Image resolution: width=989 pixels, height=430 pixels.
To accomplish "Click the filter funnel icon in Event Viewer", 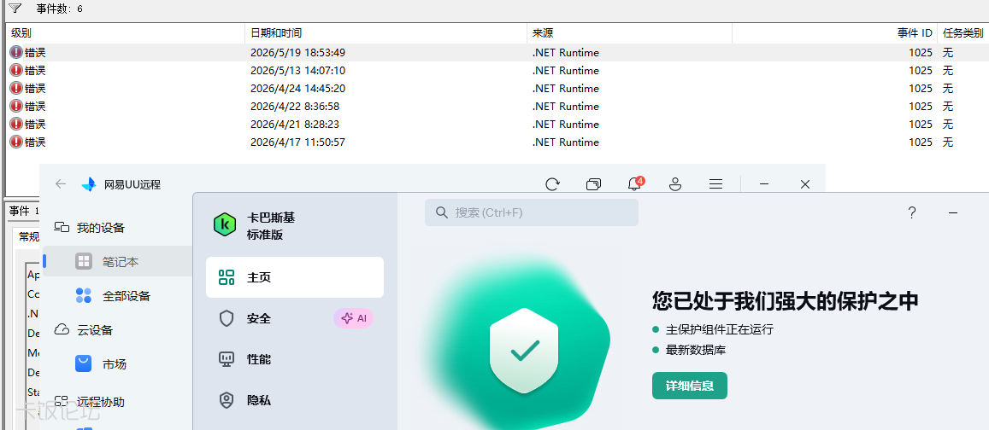I will [15, 9].
